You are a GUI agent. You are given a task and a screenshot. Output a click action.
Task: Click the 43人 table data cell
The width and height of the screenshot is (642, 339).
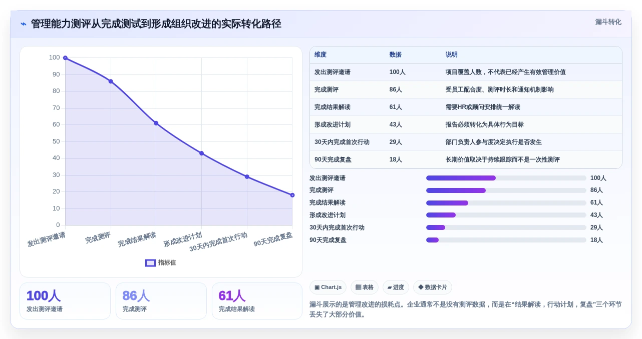click(x=396, y=124)
